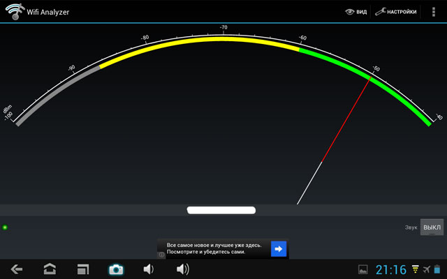Image resolution: width=447 pixels, height=279 pixels.
Task: Tap the white network name bar
Action: 221,210
